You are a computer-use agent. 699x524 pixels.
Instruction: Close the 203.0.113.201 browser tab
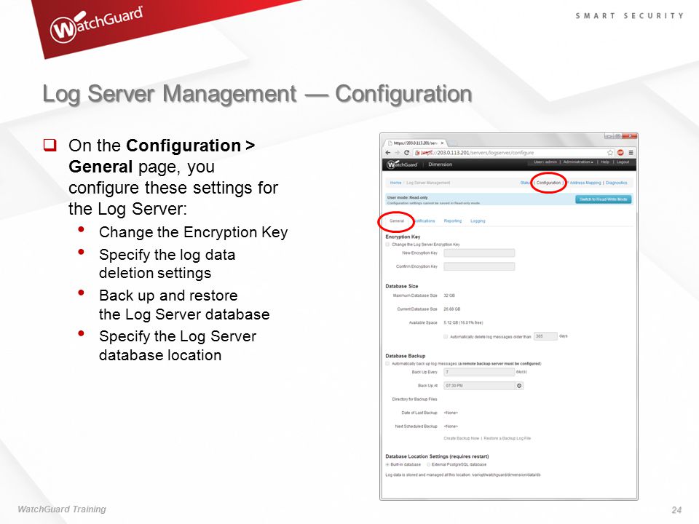pos(442,143)
